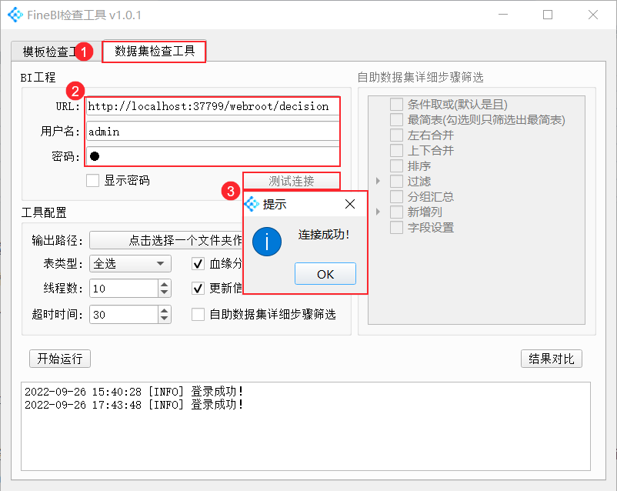Click the 线程数 value field
This screenshot has width=617, height=491.
pos(124,289)
